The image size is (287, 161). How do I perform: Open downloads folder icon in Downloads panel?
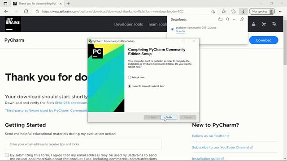220,19
